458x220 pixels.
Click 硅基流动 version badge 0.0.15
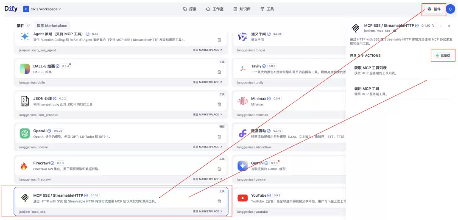pos(277,131)
